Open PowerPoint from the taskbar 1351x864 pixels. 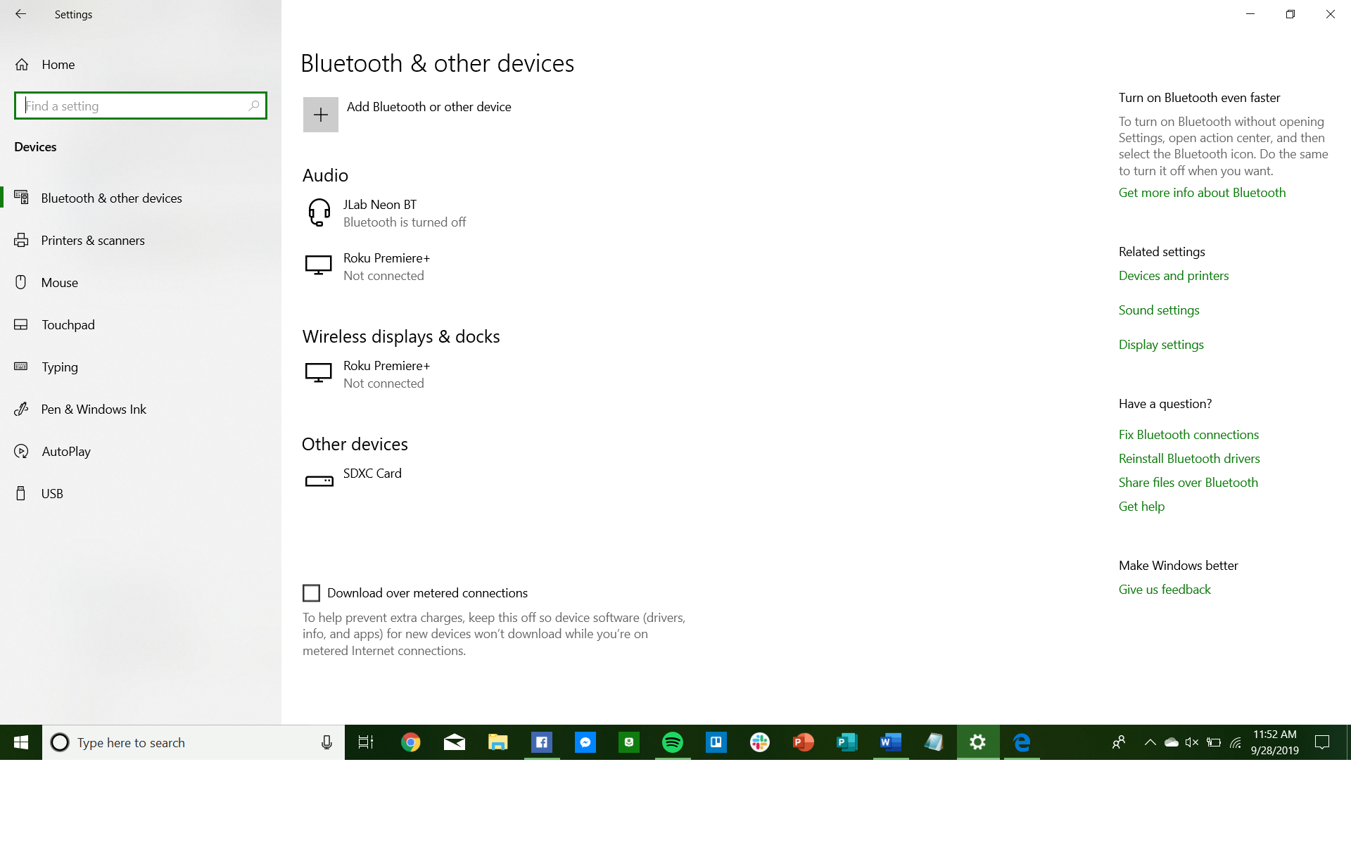804,742
